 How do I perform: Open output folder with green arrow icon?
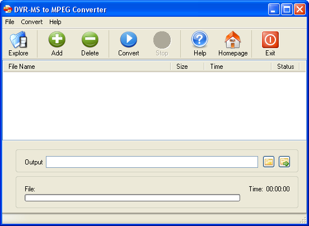point(284,162)
